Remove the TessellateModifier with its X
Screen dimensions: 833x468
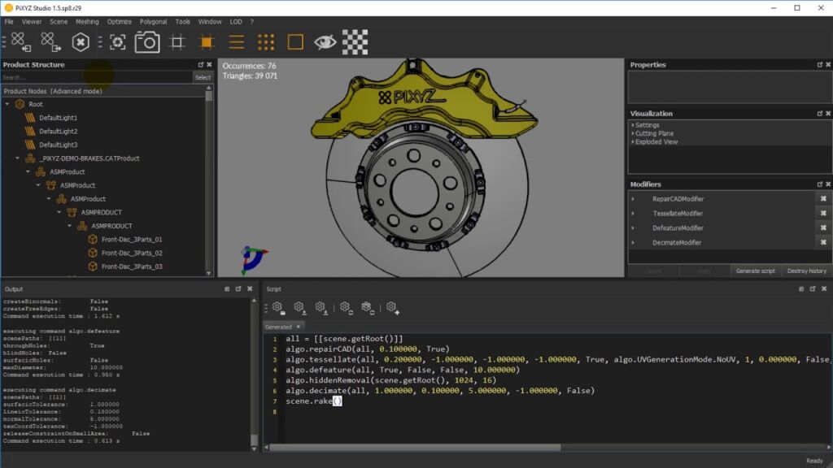click(823, 214)
